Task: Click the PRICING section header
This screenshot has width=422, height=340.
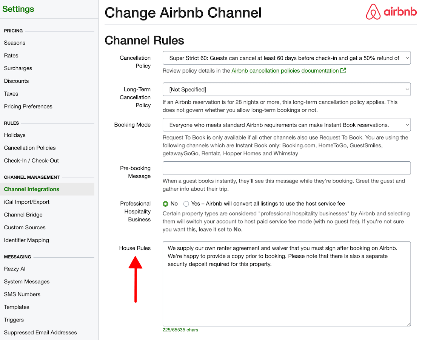Action: (13, 31)
